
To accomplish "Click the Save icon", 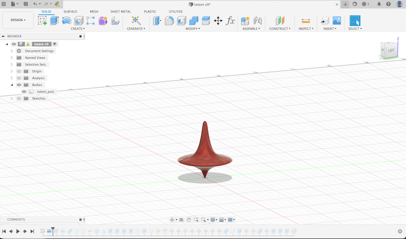I will 26,4.
